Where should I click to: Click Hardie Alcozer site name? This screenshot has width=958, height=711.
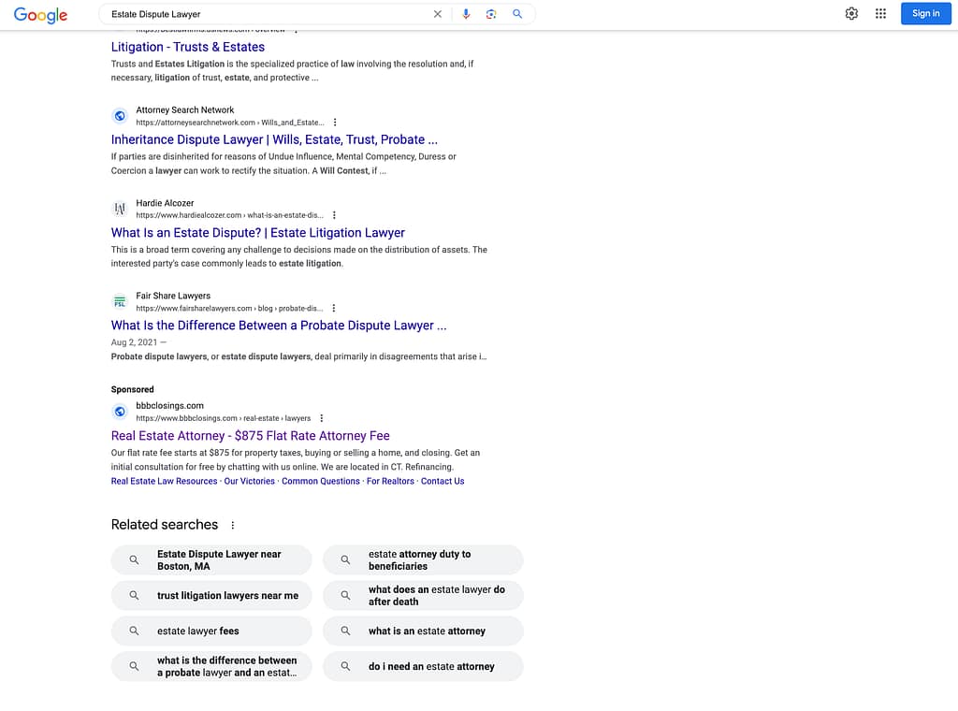[165, 203]
